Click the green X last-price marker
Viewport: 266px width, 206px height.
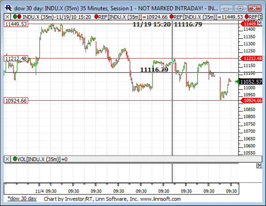point(237,82)
